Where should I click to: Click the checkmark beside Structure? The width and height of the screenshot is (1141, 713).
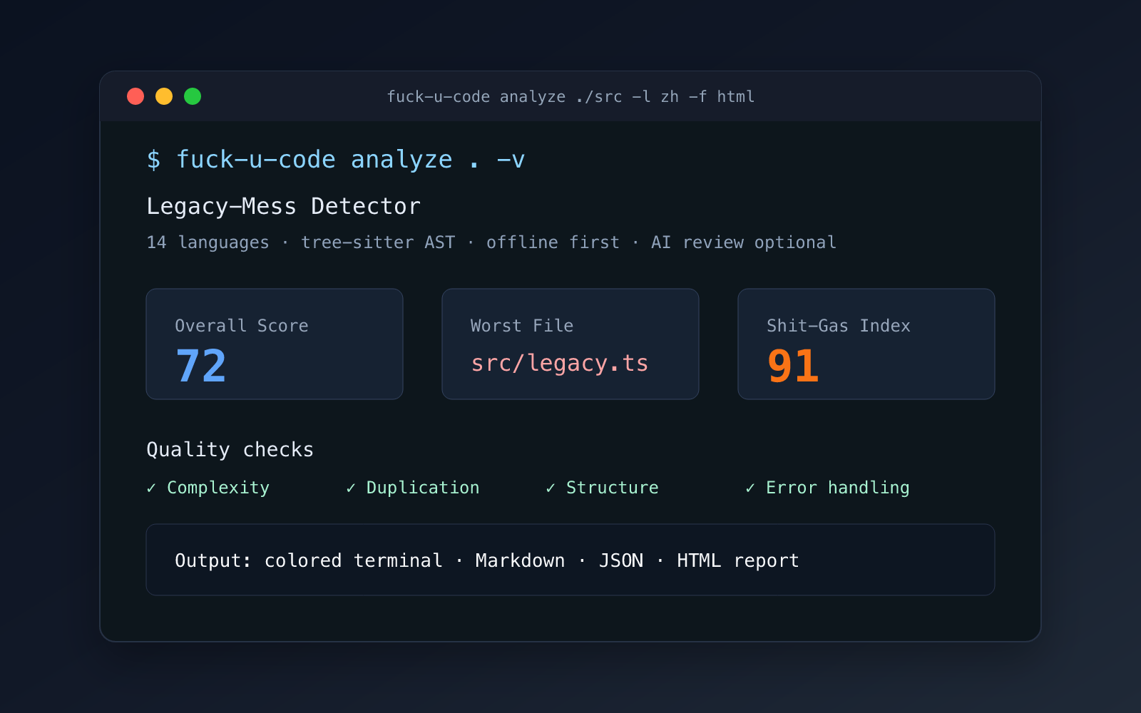tap(551, 488)
